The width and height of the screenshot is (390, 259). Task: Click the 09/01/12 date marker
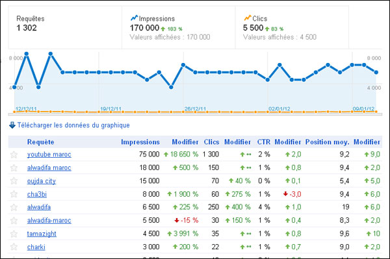(363, 109)
